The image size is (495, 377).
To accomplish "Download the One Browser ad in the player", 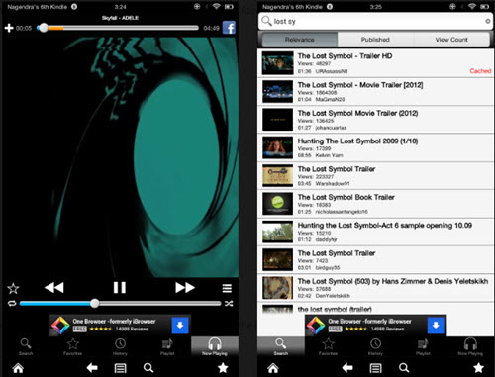I will coord(180,326).
